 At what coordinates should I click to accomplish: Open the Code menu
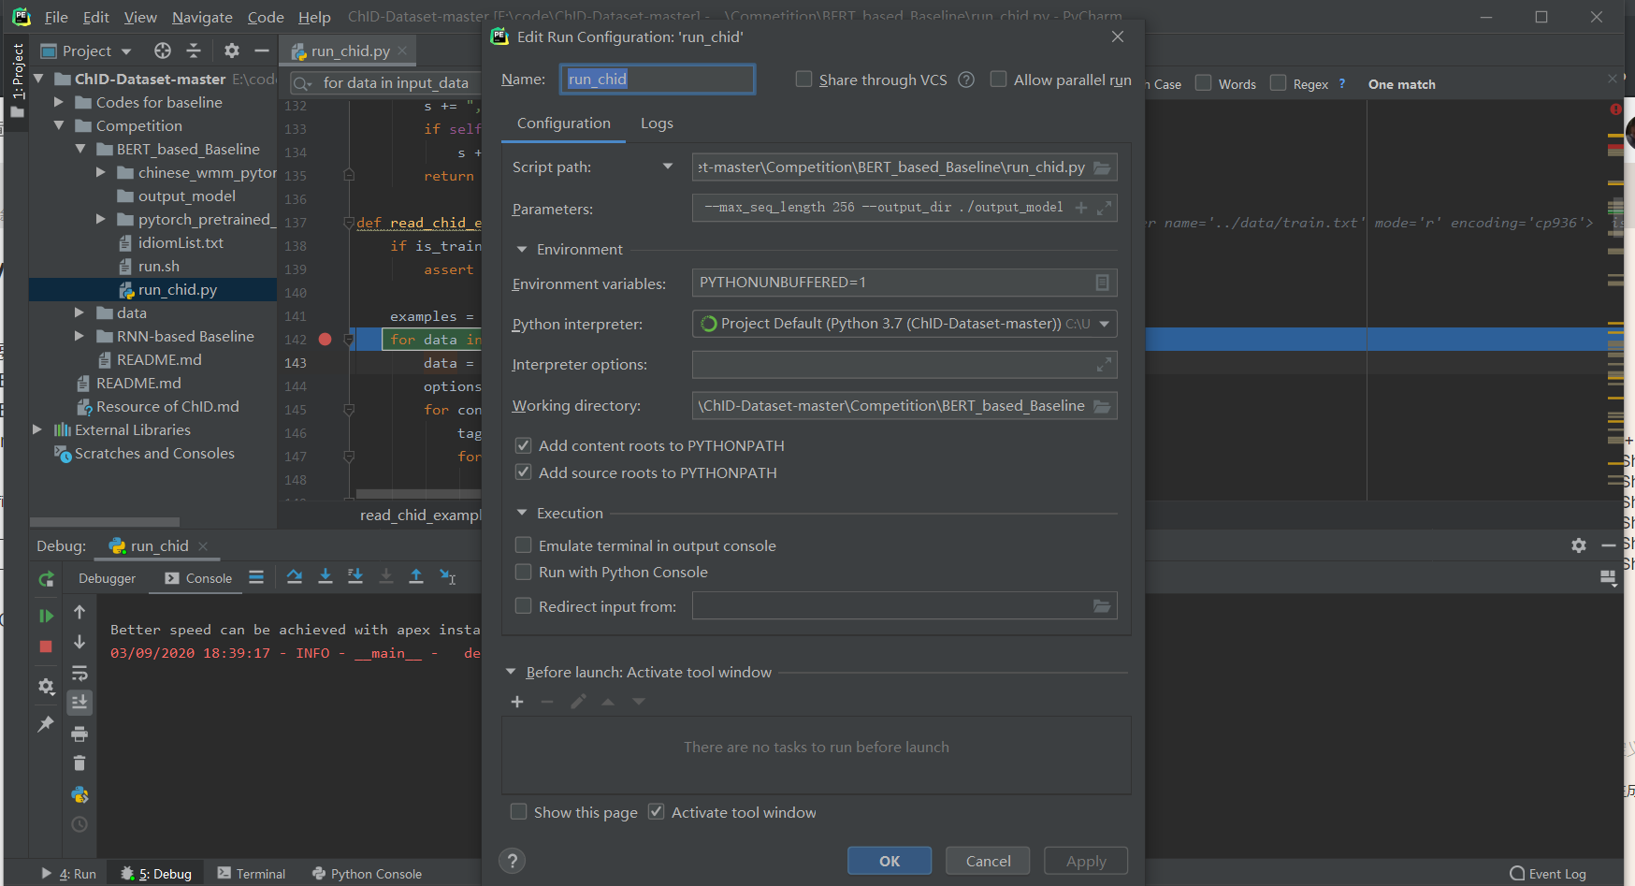(x=266, y=17)
